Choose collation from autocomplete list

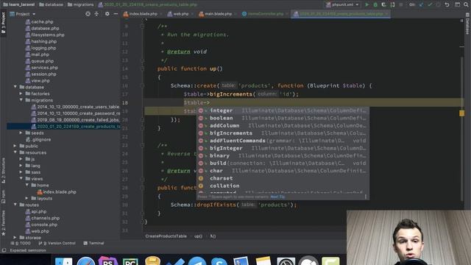pos(283,185)
